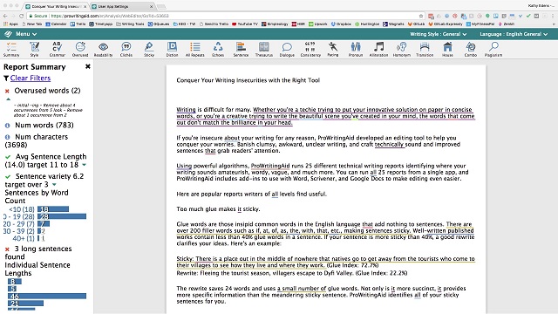
Task: Run the Plagiarism check
Action: tap(493, 49)
